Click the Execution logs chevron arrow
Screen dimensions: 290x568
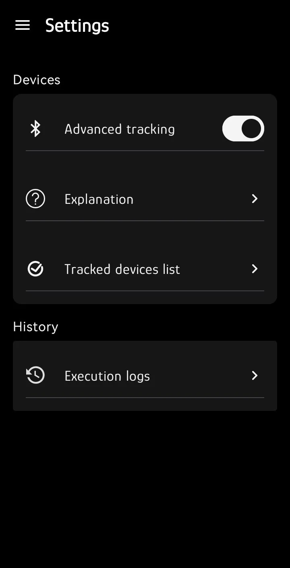tap(255, 375)
